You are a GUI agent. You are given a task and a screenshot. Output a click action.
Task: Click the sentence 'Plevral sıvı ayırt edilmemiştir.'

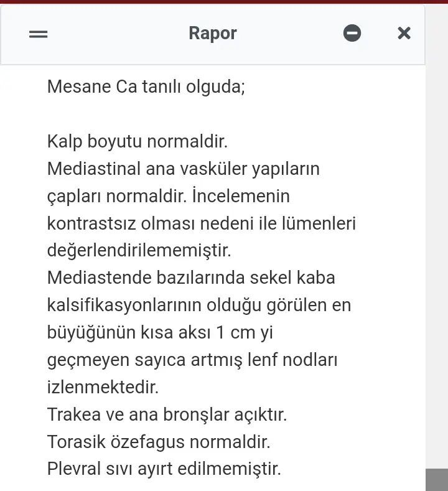[164, 469]
